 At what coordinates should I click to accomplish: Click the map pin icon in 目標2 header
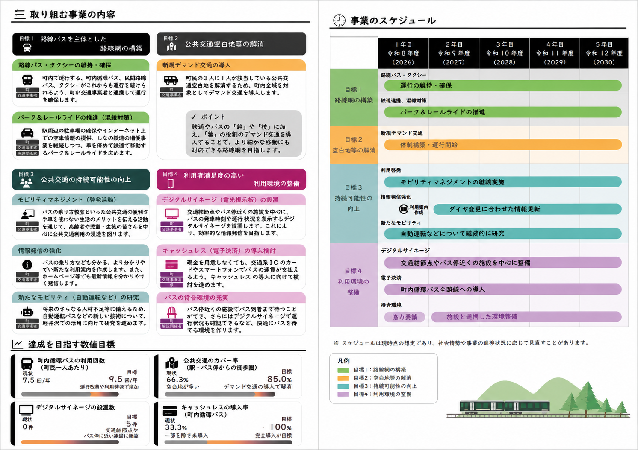coord(171,47)
